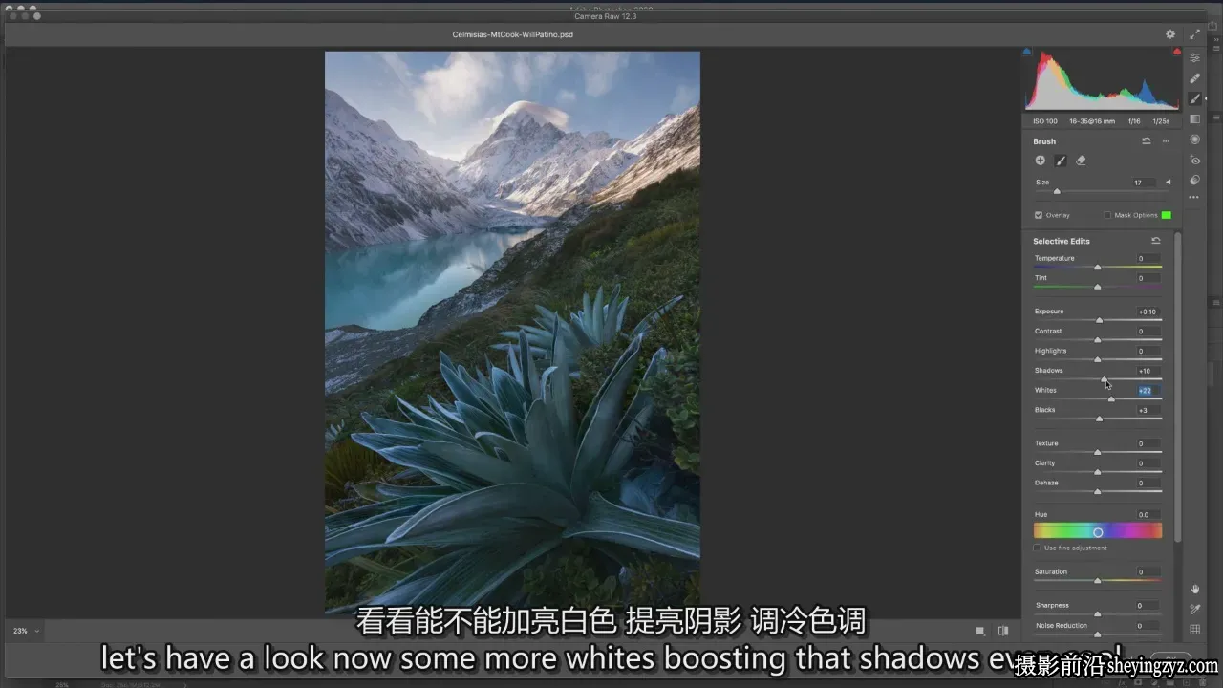Open the 23% zoom level dropdown
Image resolution: width=1223 pixels, height=688 pixels.
26,631
